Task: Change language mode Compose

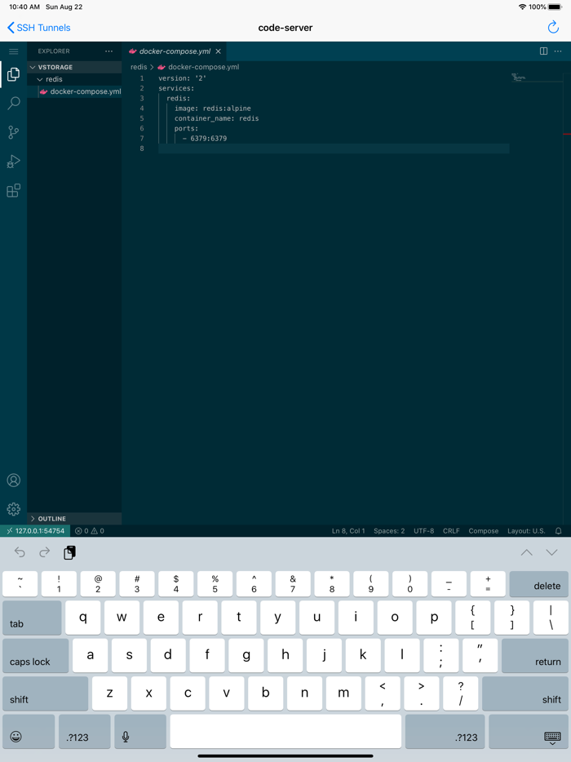Action: click(x=484, y=530)
